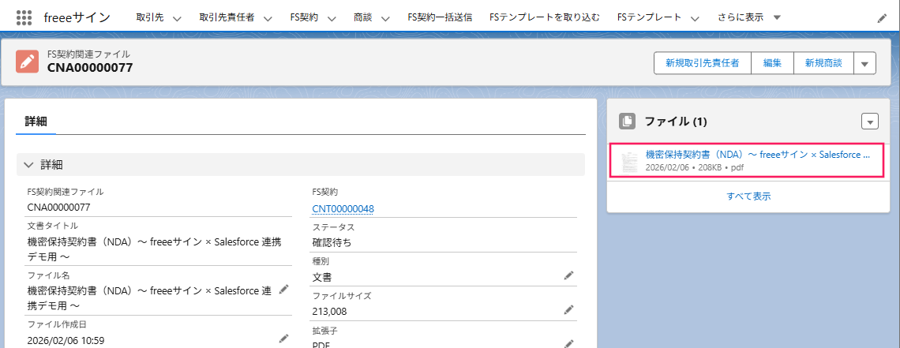Select the 詳細 record tab

coord(36,121)
